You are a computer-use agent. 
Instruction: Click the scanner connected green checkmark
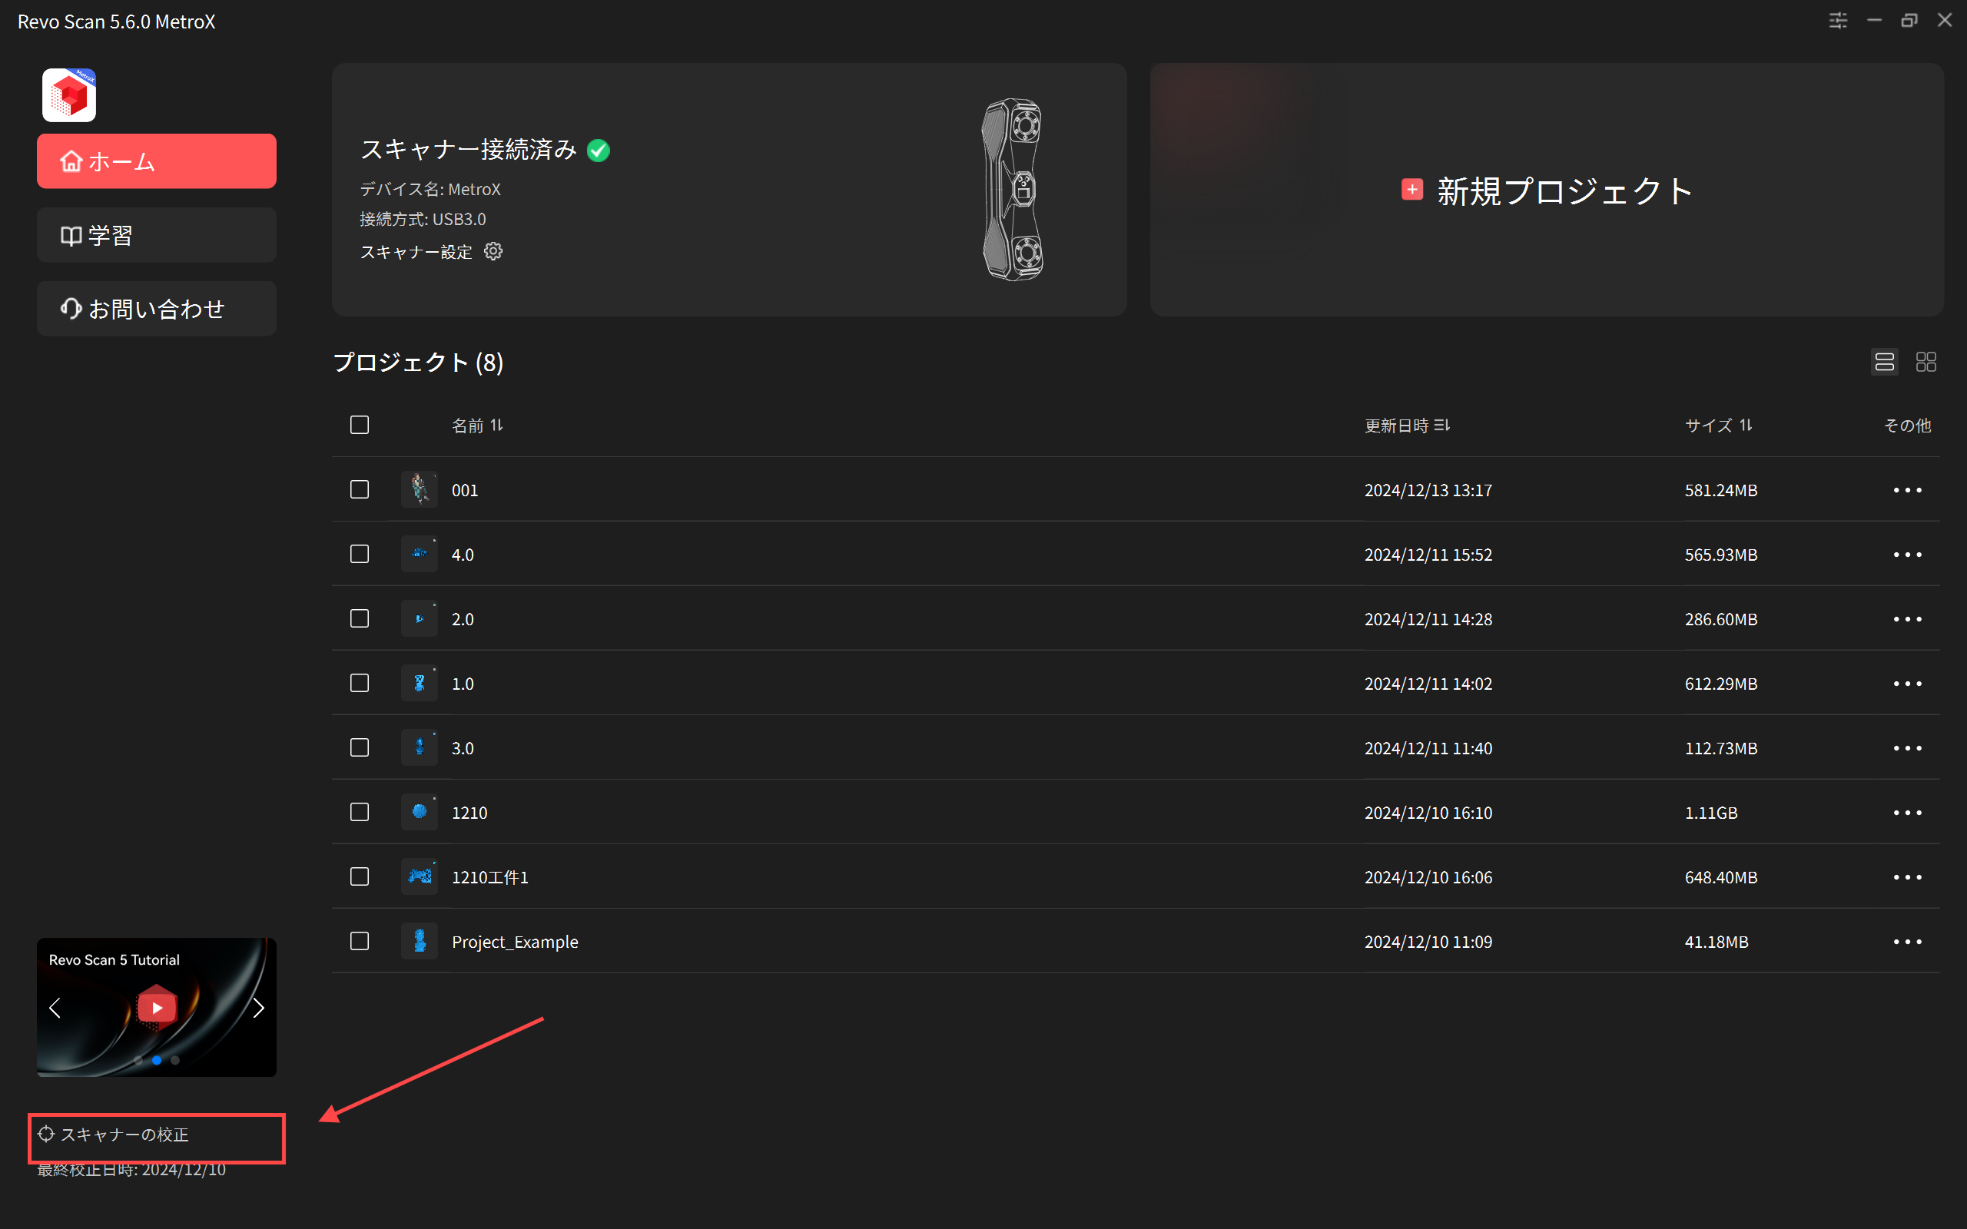(599, 151)
